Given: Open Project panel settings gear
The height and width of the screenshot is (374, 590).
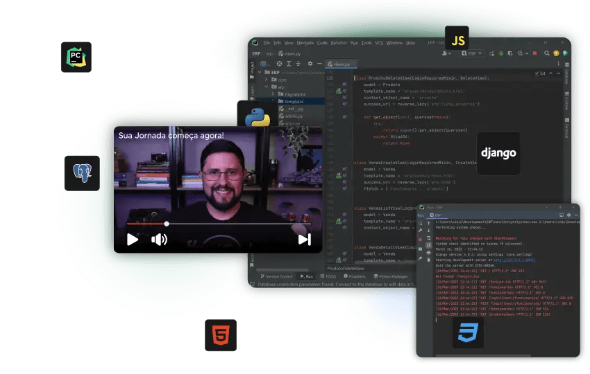Looking at the screenshot, I should pos(310,64).
